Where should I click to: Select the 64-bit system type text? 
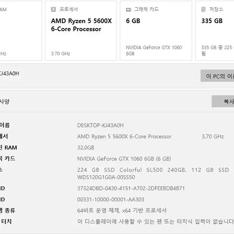click(122, 211)
